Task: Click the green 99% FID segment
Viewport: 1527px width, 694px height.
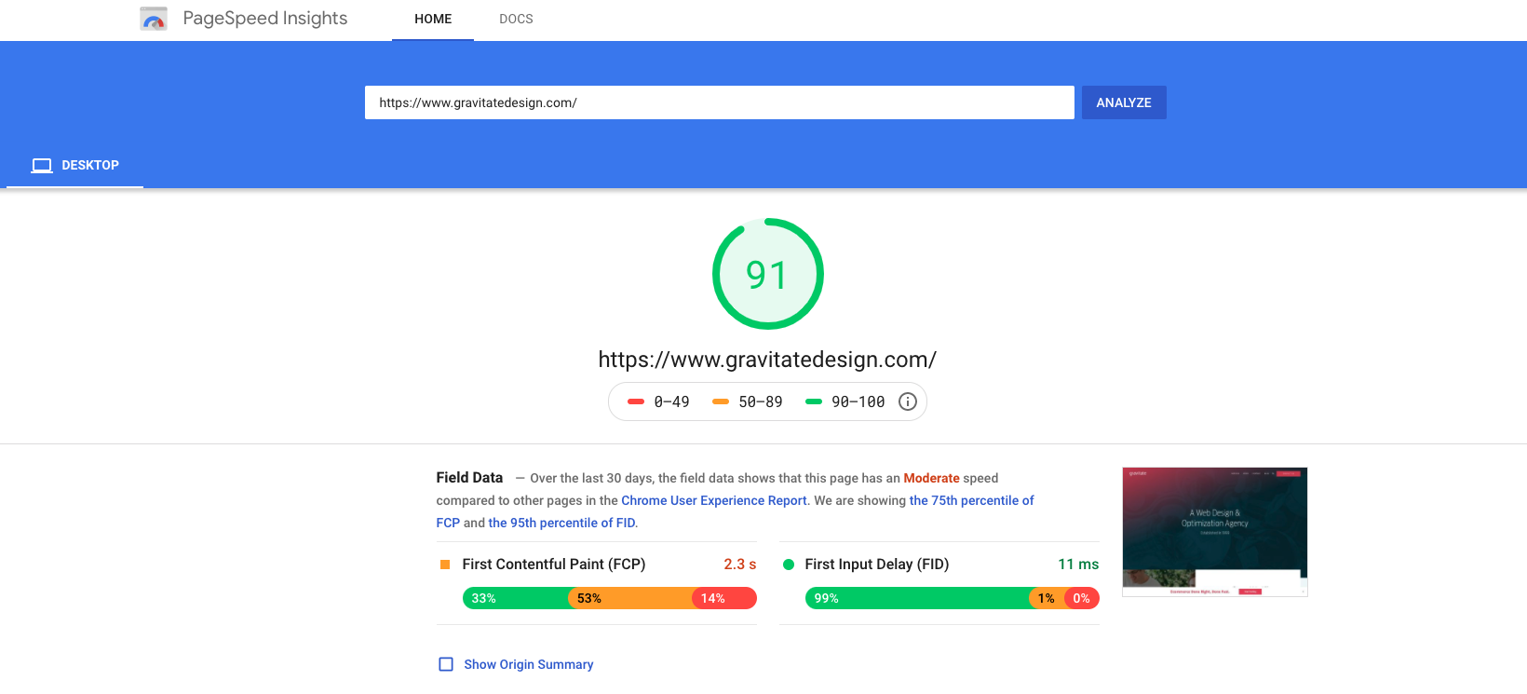Action: click(x=917, y=598)
